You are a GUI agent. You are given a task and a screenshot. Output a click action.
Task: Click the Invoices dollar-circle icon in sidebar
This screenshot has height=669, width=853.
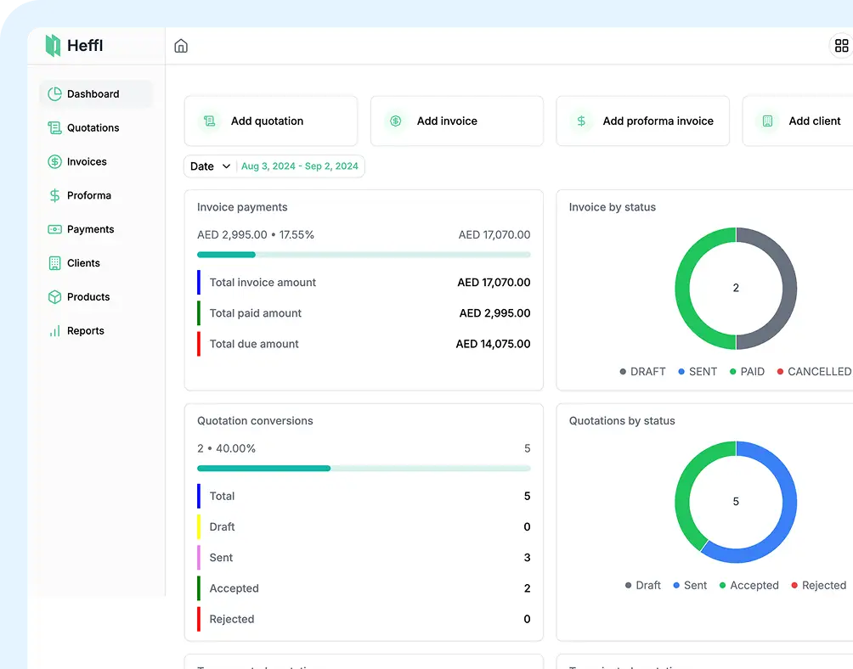[x=54, y=161]
